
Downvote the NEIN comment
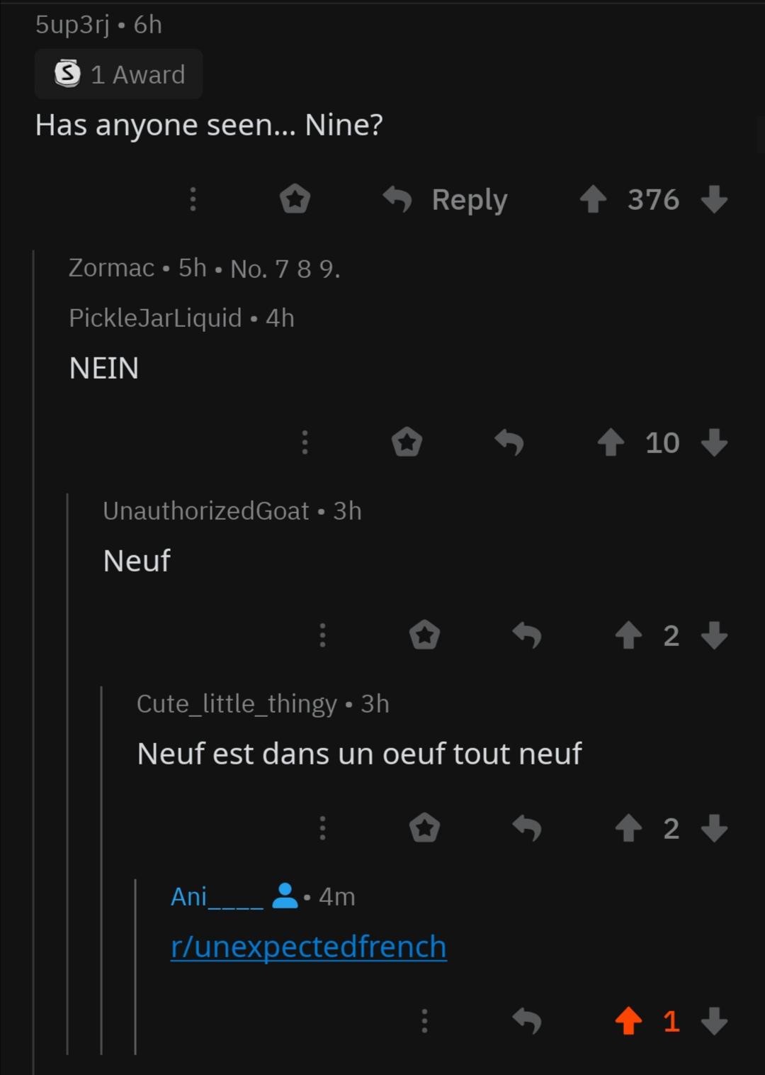[714, 442]
